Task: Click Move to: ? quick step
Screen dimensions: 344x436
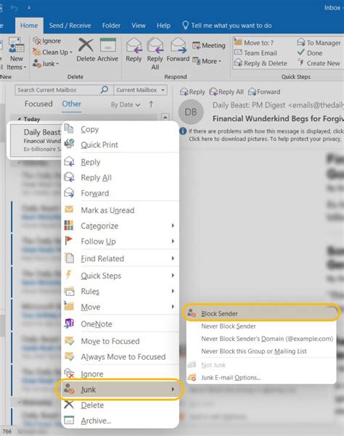Action: (254, 43)
